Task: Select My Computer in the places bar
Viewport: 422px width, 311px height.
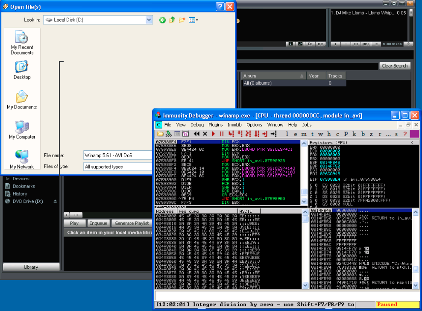Action: click(22, 130)
